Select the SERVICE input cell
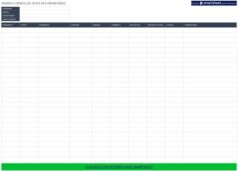Image resolution: width=238 pixels, height=171 pixels. (44, 12)
